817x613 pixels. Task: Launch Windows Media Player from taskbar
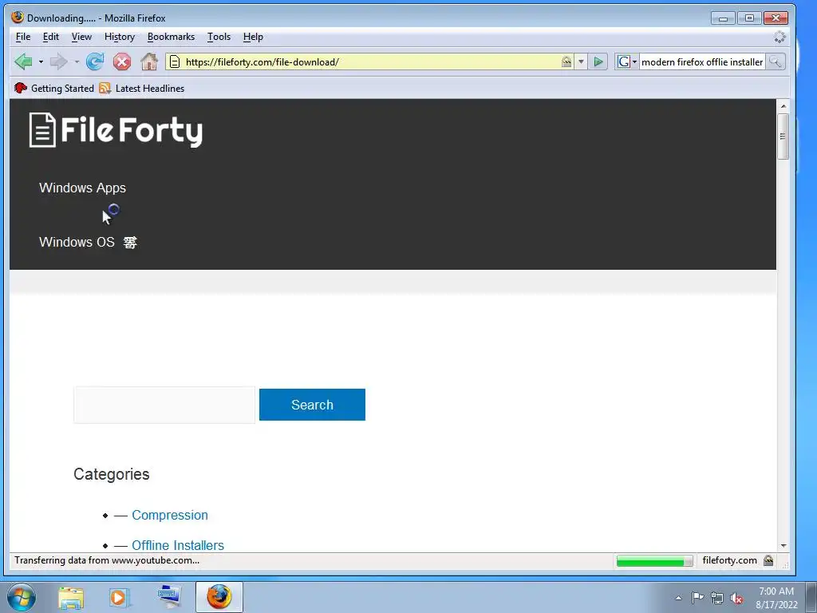click(x=120, y=597)
